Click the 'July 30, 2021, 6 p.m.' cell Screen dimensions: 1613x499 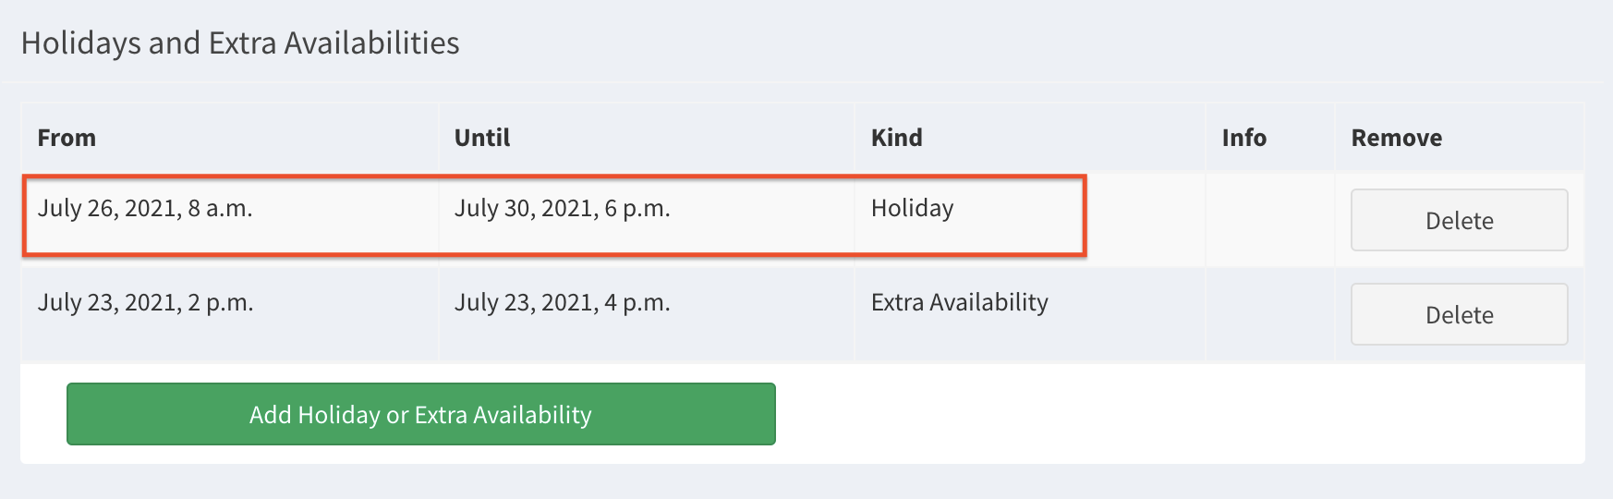562,209
